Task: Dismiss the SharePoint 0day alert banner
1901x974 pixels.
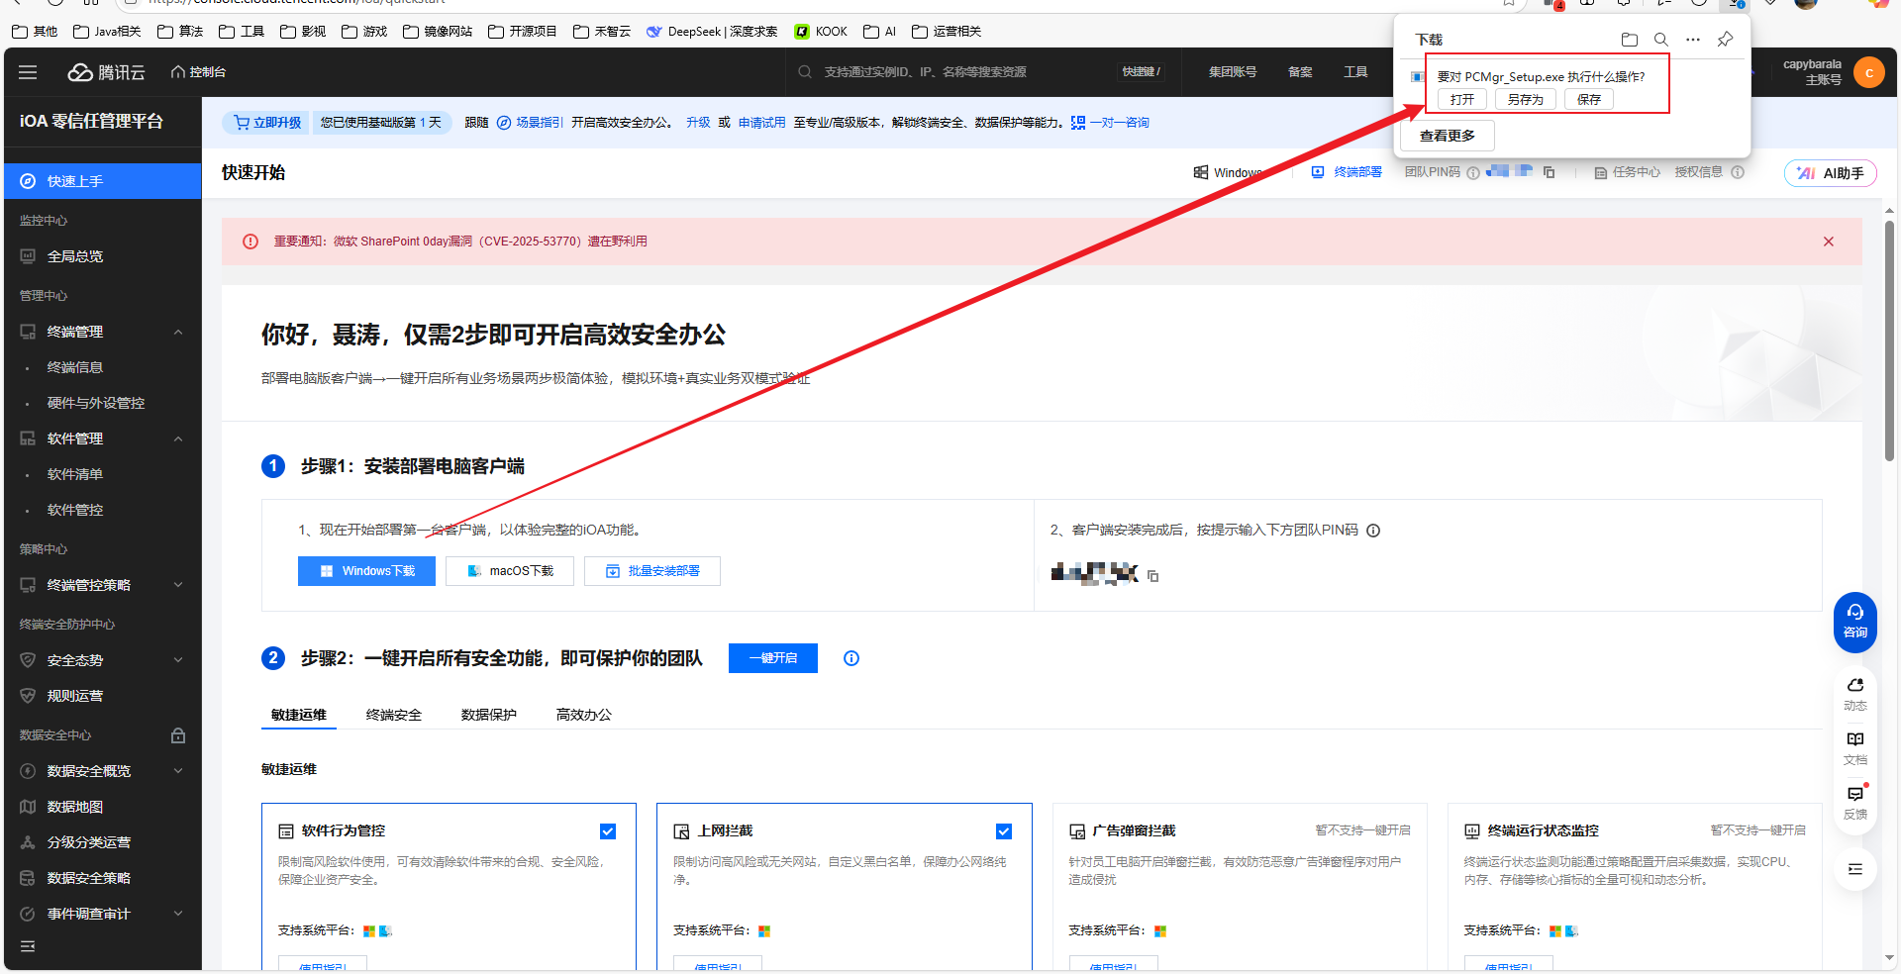Action: pos(1829,242)
